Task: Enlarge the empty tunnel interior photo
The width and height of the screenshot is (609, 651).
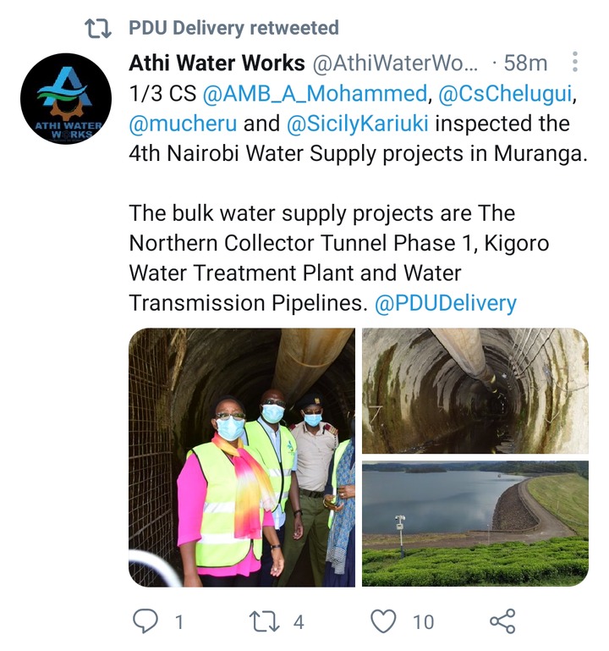Action: (475, 390)
